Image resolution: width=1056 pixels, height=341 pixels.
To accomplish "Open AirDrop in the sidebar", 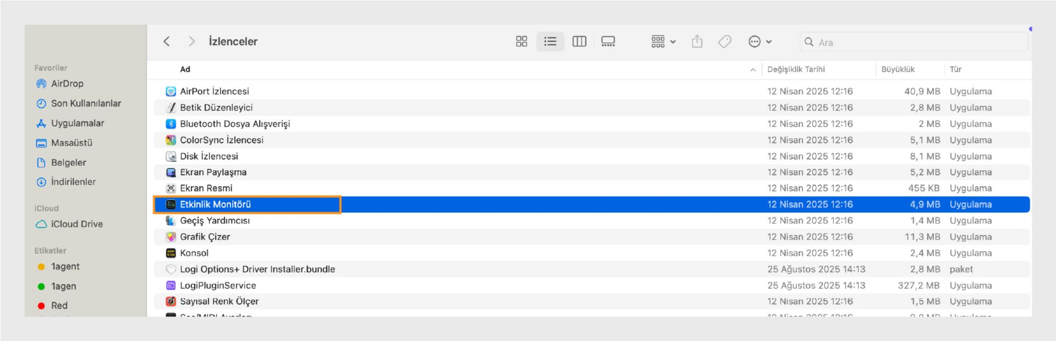I will (67, 84).
